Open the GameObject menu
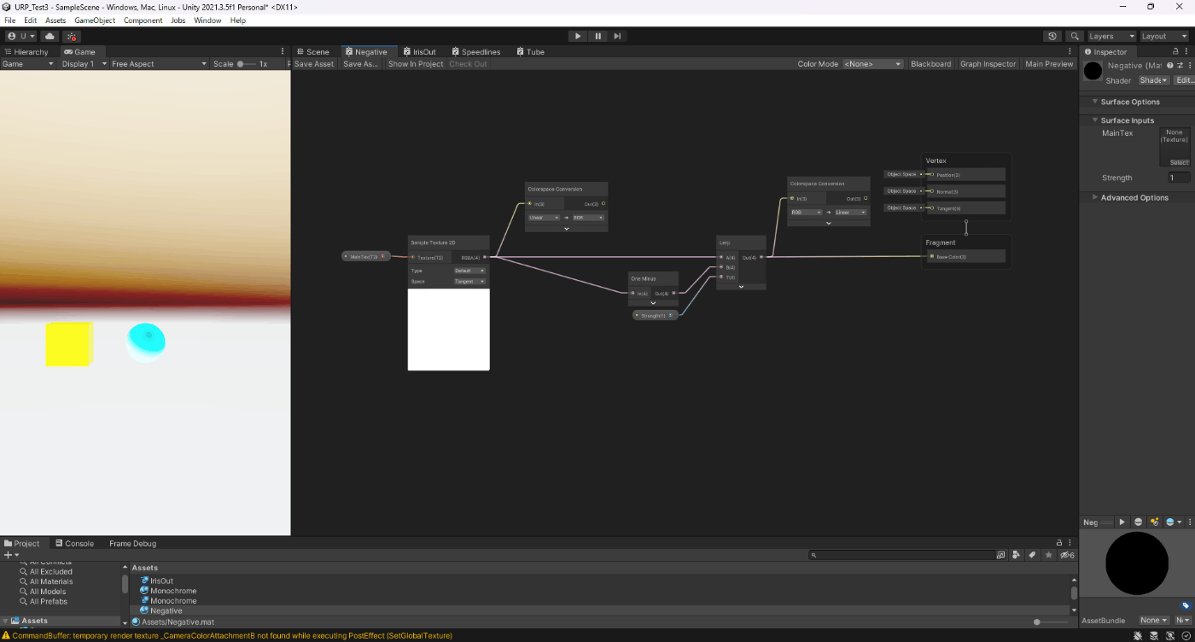This screenshot has height=642, width=1195. coord(95,20)
